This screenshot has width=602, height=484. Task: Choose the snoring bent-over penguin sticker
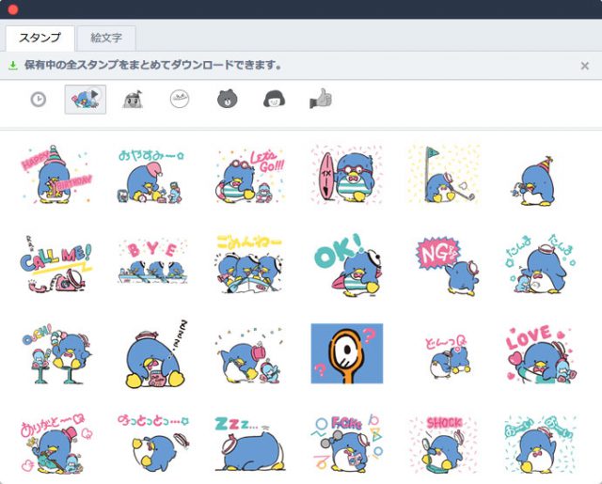(x=157, y=353)
